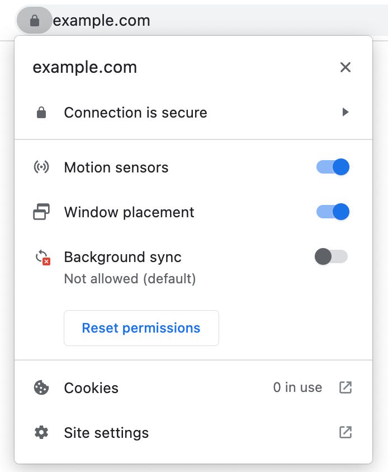Close the site info popup
Screen dimensions: 388x472
346,68
